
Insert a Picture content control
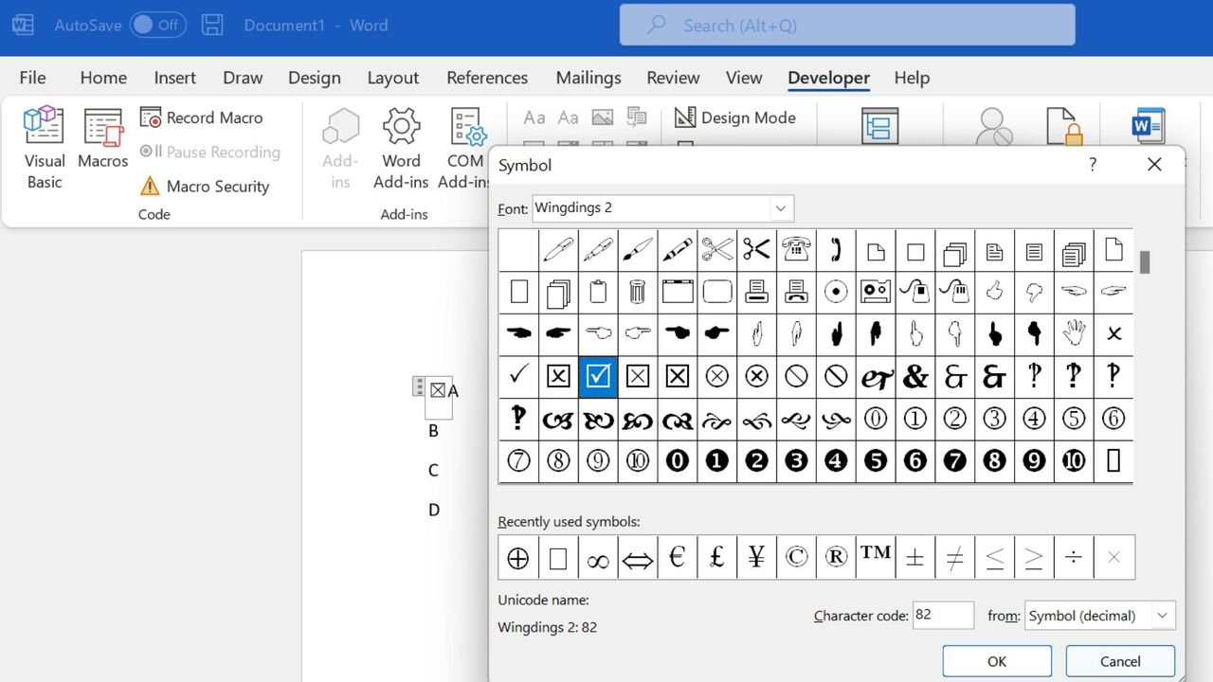tap(602, 117)
